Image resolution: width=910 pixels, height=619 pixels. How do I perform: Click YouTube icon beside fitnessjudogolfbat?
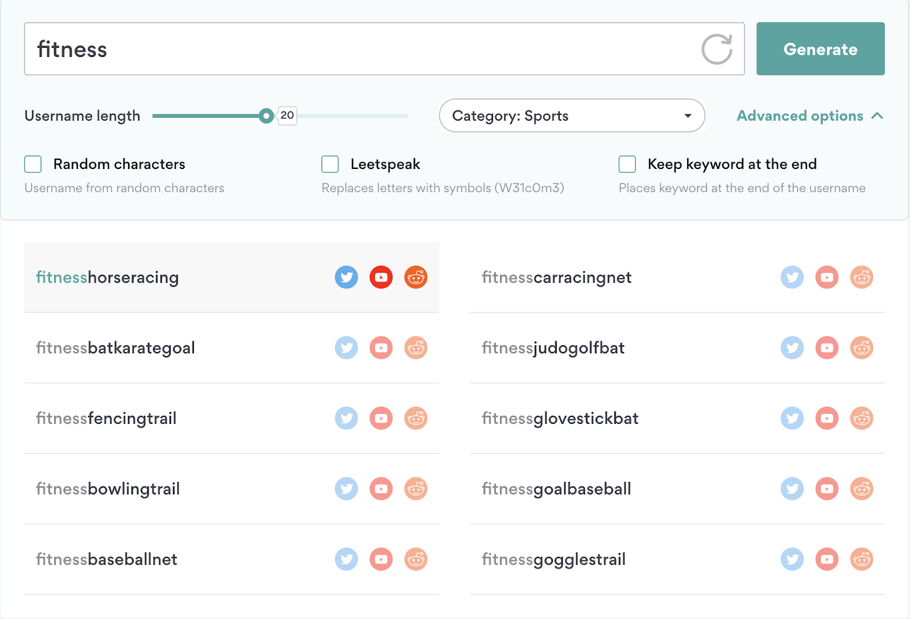tap(827, 348)
